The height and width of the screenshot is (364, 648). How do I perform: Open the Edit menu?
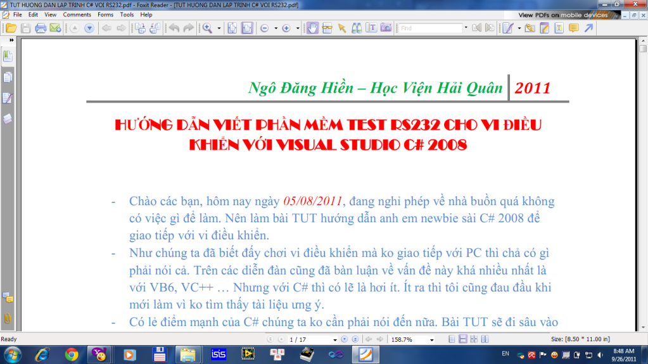(x=33, y=15)
